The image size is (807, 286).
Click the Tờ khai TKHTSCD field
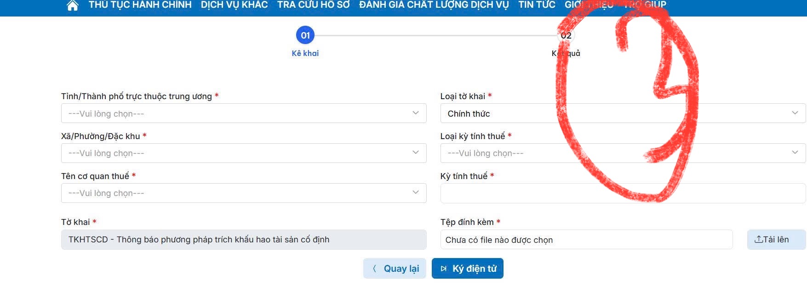click(x=243, y=240)
